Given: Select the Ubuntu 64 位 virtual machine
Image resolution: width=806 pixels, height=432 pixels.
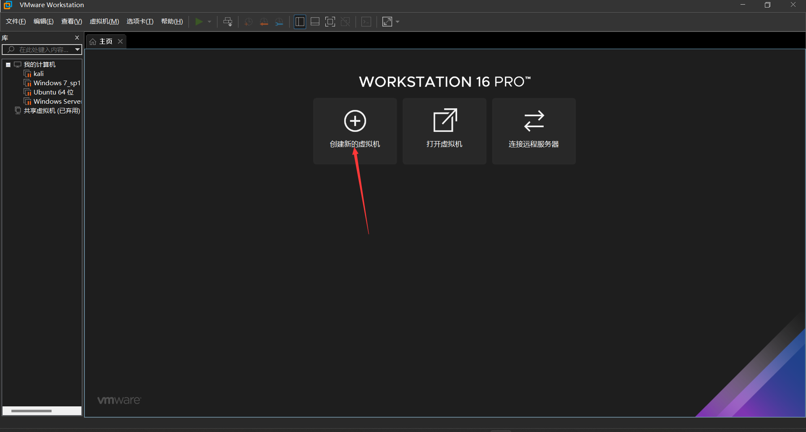Looking at the screenshot, I should [54, 92].
